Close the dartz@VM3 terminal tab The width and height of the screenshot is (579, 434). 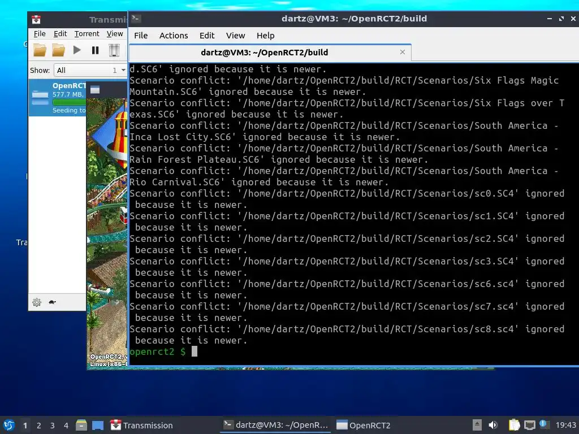tap(403, 52)
